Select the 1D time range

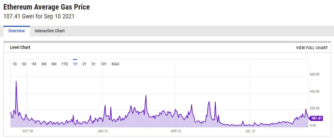(x=15, y=64)
